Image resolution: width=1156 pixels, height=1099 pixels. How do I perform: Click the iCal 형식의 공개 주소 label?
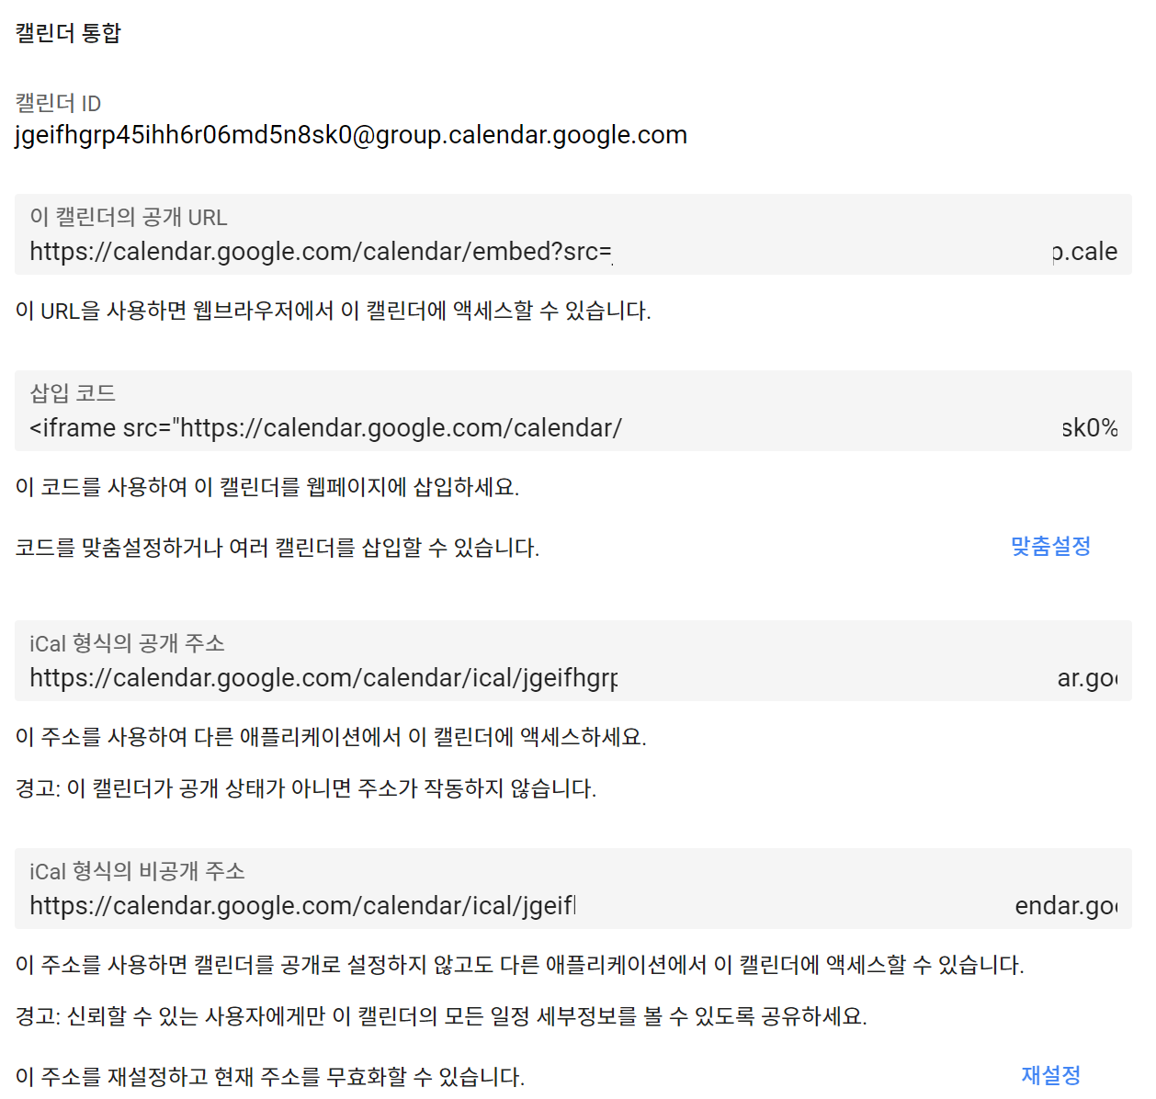click(127, 643)
